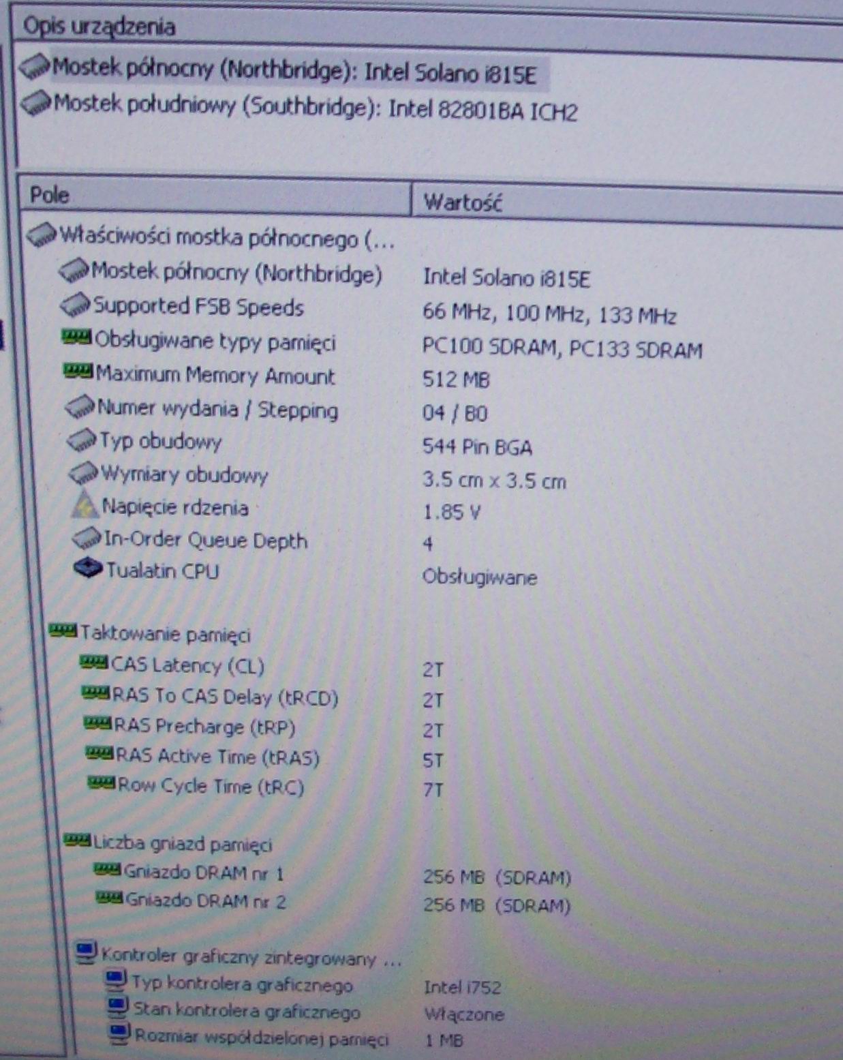
Task: Select the Kontroler graficzny zintegrowany group row
Action: 238,956
